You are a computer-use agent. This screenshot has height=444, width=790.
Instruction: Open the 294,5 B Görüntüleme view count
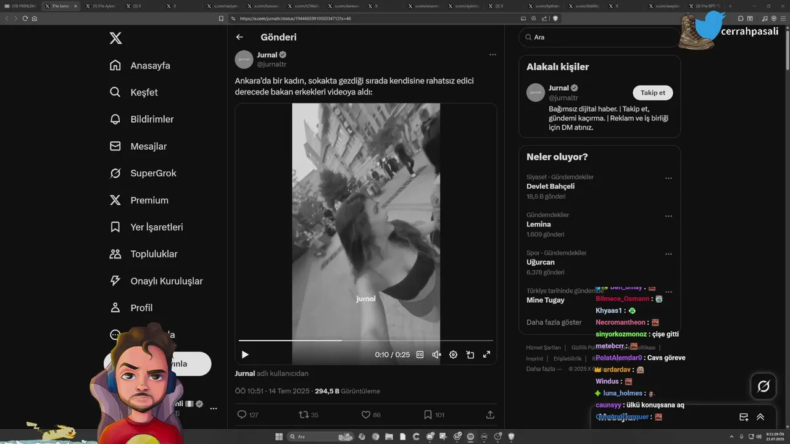[x=347, y=391]
